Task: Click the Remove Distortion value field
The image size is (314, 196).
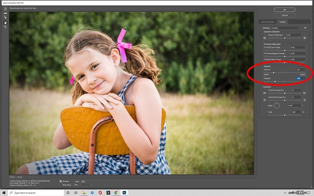Action: pos(293,35)
